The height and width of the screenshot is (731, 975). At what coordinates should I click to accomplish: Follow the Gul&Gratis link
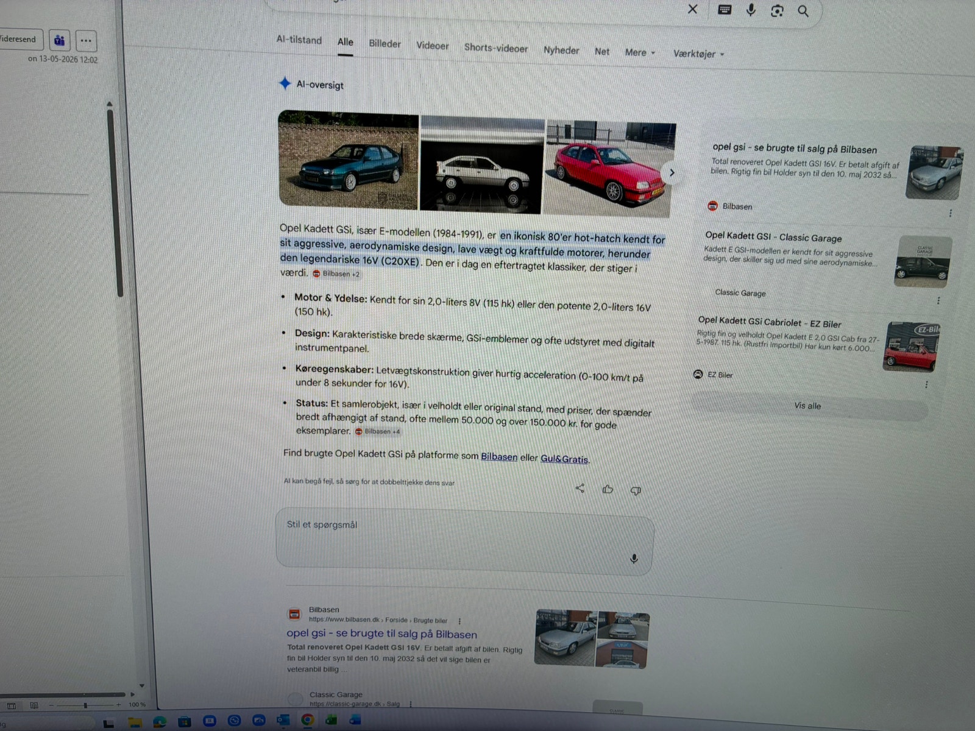(564, 459)
